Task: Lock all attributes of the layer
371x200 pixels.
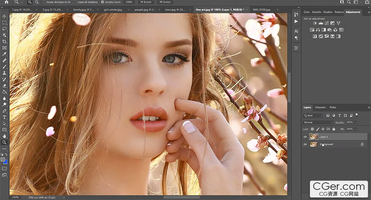Action: (x=333, y=129)
